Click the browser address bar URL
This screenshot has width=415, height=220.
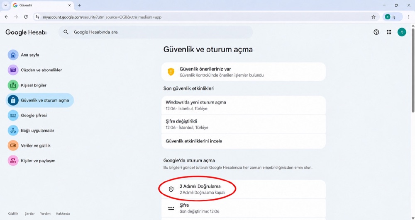click(x=102, y=17)
